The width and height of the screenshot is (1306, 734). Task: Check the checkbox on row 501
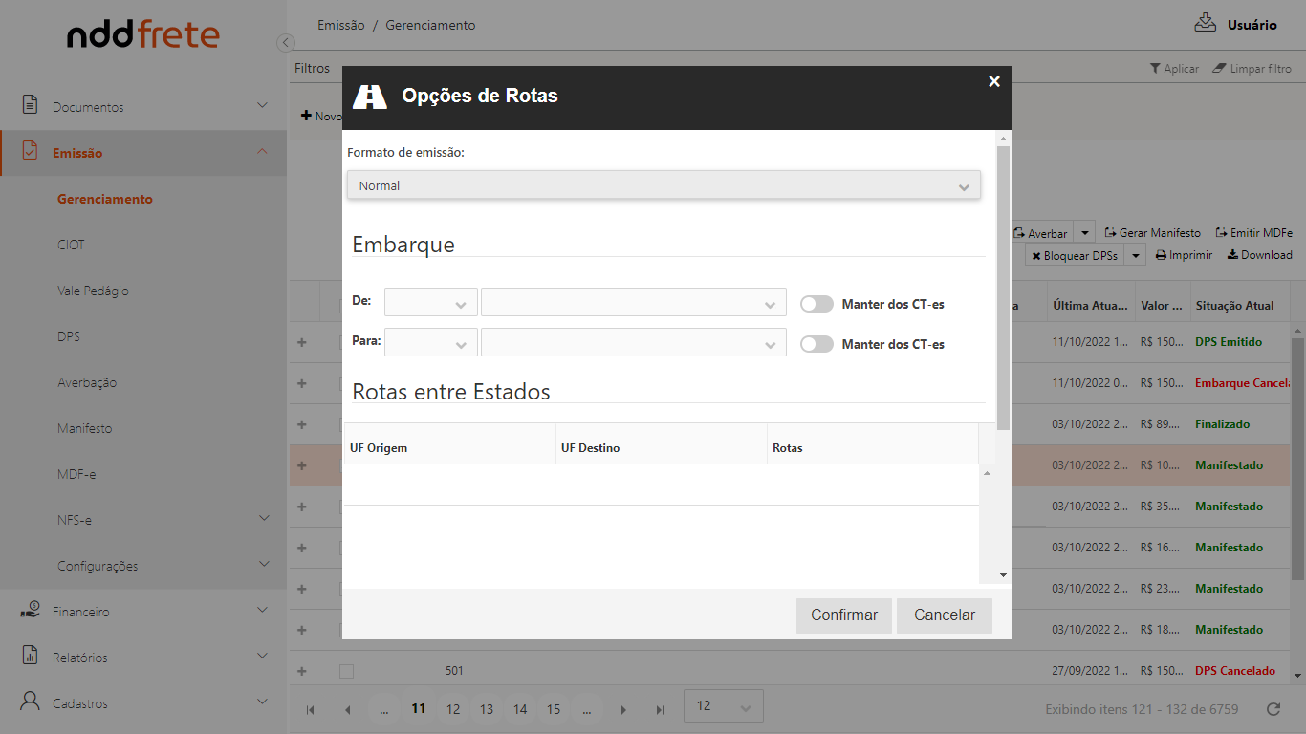click(x=346, y=671)
